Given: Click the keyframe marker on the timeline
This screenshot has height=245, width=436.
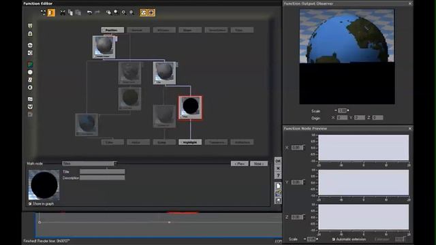Looking at the screenshot, I should 169,223.
